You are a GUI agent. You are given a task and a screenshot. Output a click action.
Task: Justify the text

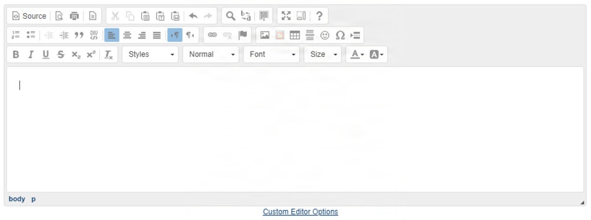click(157, 35)
